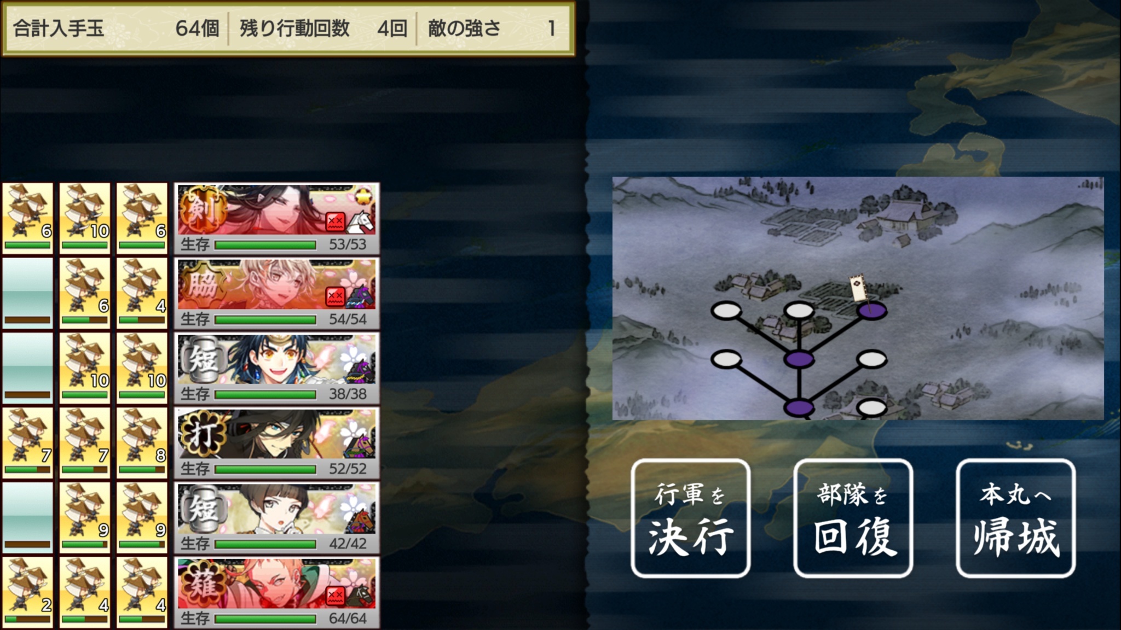This screenshot has height=630, width=1121.
Task: Click the fatigue face icon on 剣 card
Action: (336, 222)
